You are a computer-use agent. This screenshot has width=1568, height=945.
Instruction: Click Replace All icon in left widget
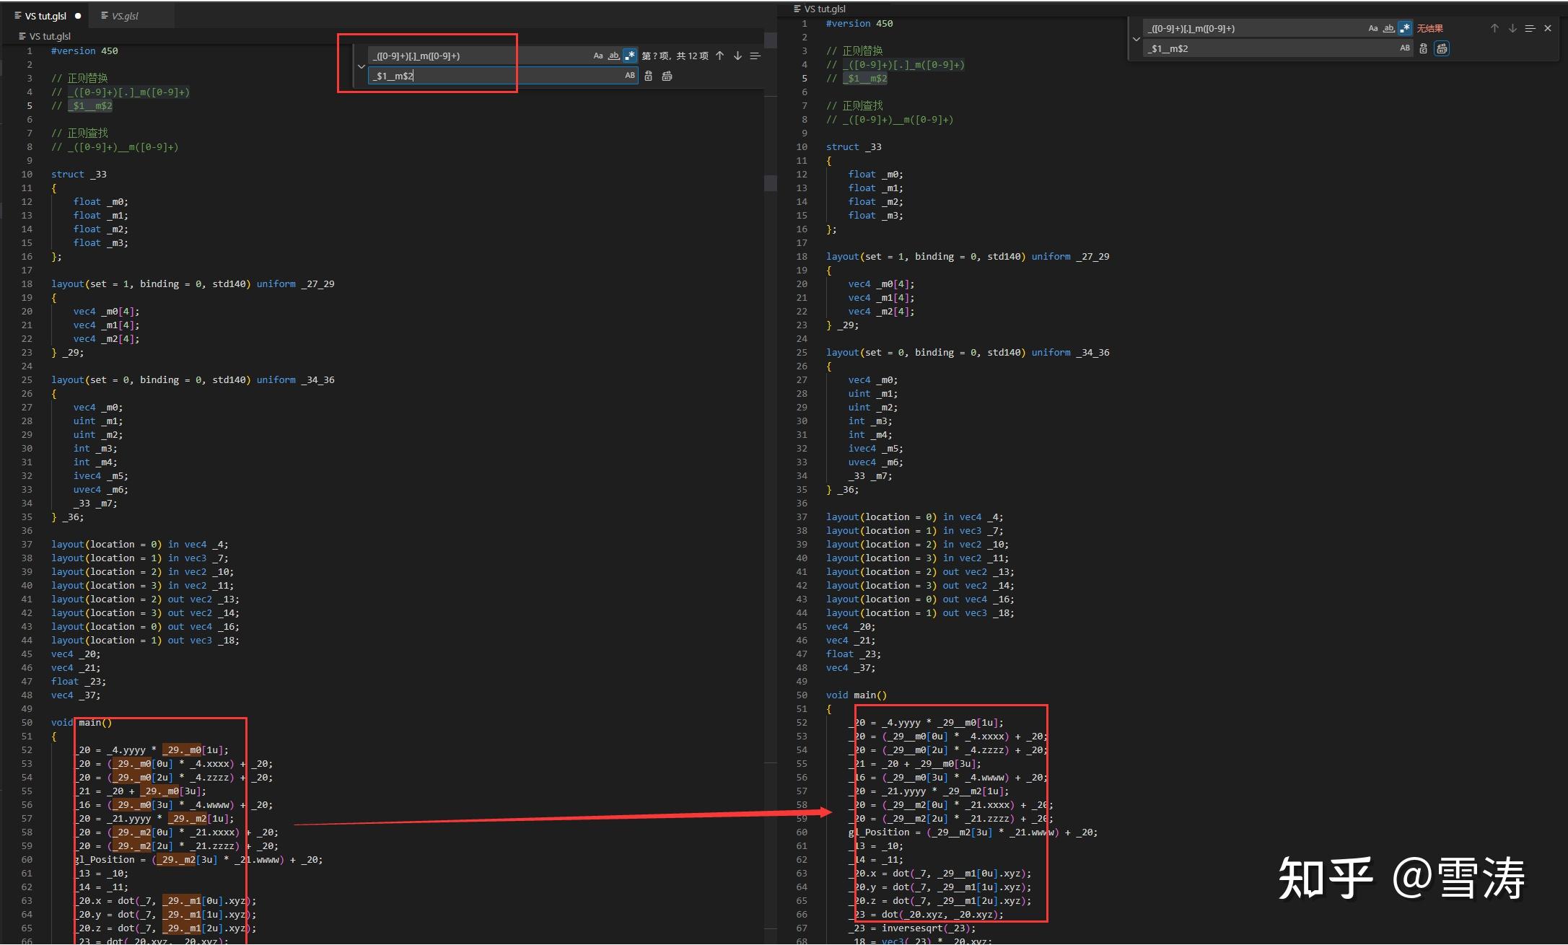coord(667,76)
